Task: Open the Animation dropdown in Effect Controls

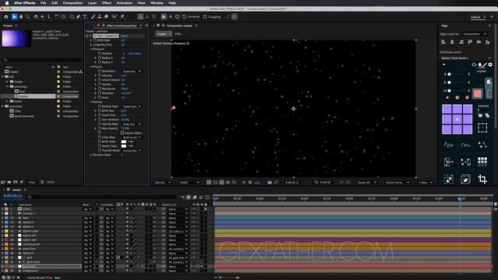Action: [132, 71]
